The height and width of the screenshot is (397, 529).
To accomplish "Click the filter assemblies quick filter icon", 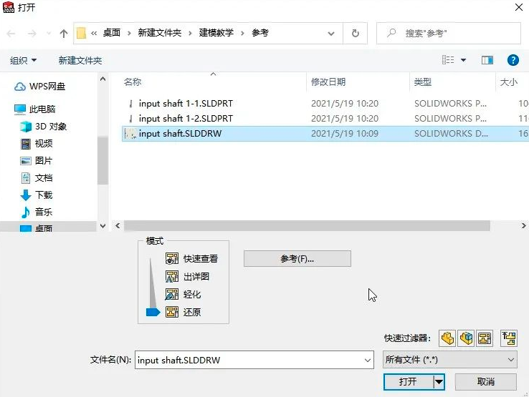I will pyautogui.click(x=466, y=338).
